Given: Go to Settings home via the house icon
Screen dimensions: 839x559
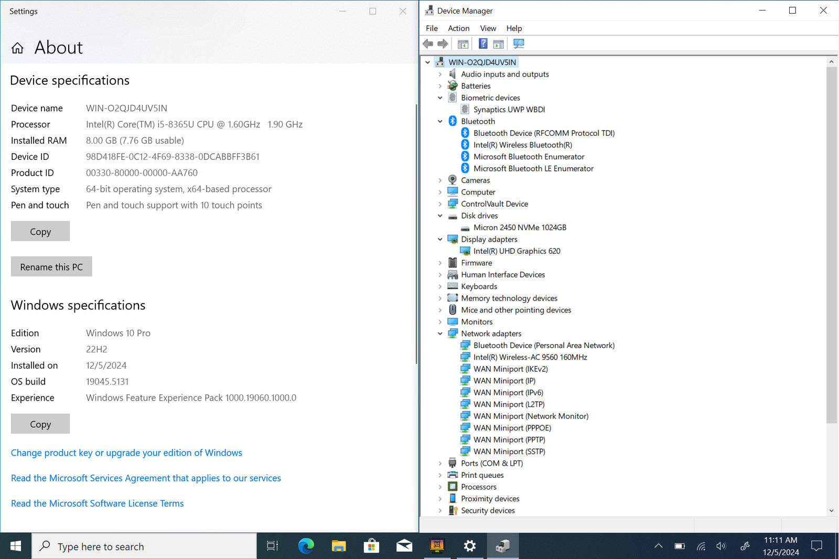Looking at the screenshot, I should [17, 48].
